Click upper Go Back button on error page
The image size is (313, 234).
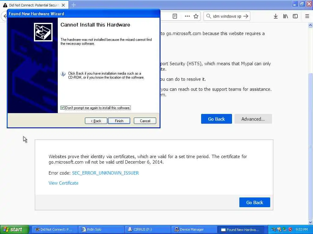[x=216, y=119]
